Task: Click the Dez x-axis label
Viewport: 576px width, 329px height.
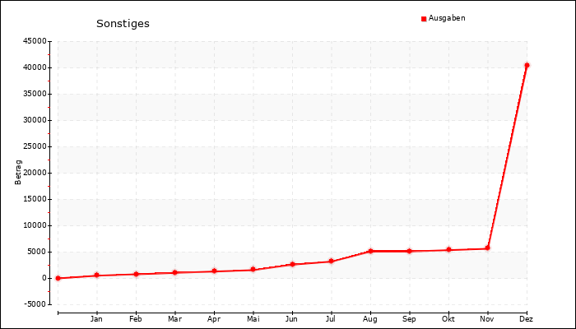Action: [x=526, y=318]
